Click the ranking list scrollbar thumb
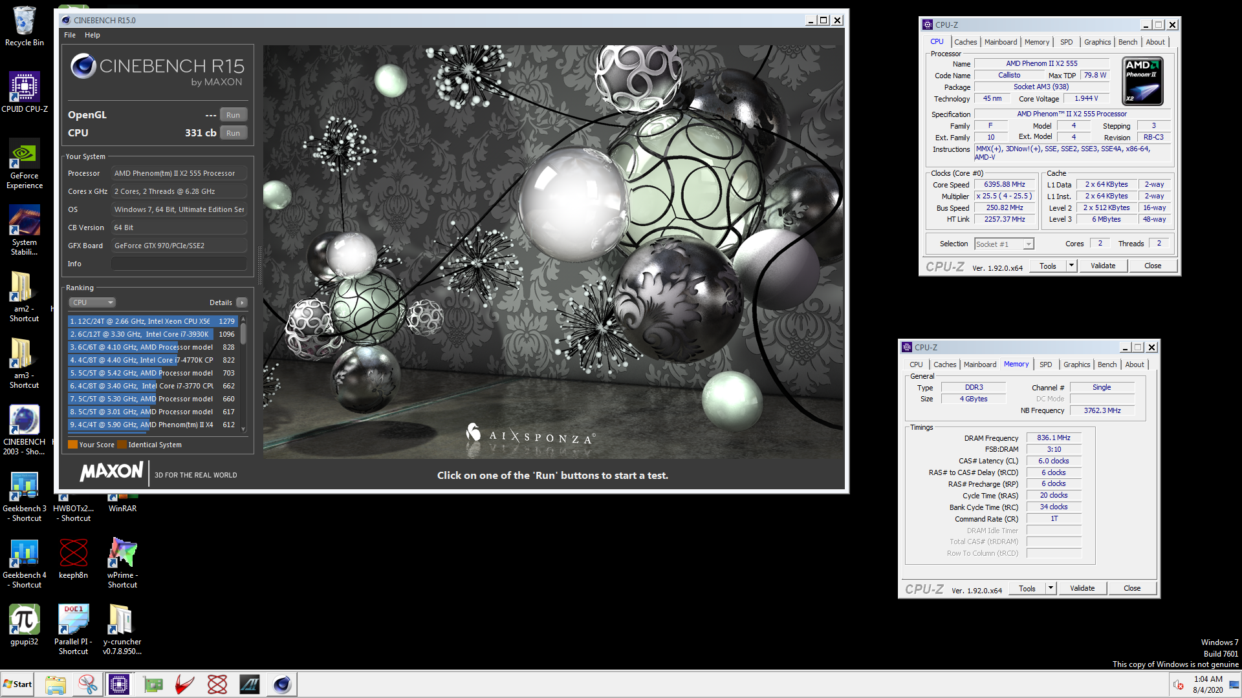1242x698 pixels. click(243, 333)
